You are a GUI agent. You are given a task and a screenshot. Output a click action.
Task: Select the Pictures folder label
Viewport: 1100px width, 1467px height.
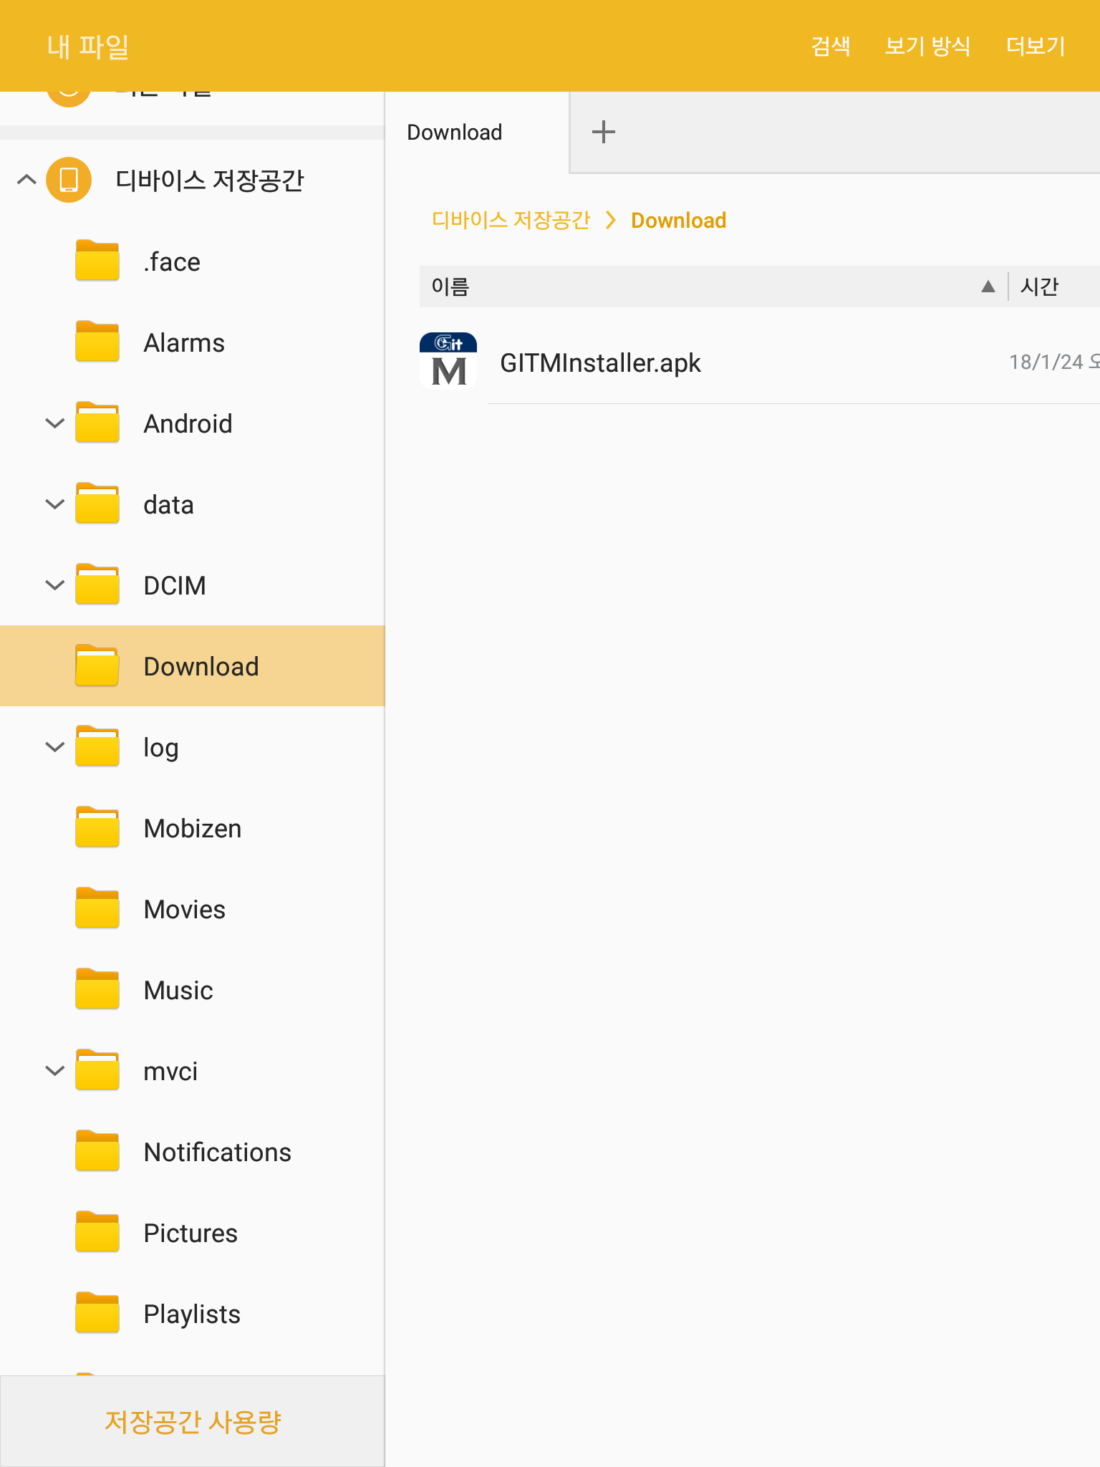(190, 1233)
